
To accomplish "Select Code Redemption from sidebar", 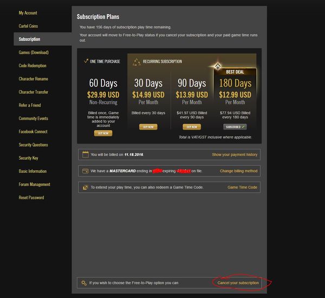I will tap(32, 66).
